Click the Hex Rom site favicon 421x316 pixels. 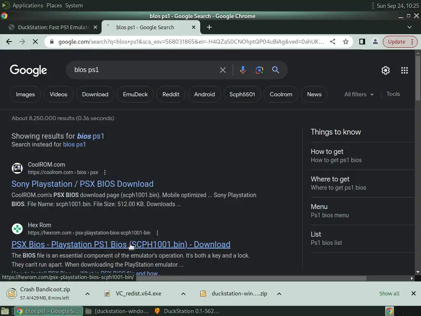(17, 229)
